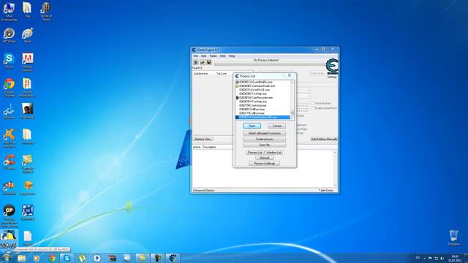The width and height of the screenshot is (468, 263).
Task: Click Cancel in the Process List dialog
Action: tap(276, 126)
